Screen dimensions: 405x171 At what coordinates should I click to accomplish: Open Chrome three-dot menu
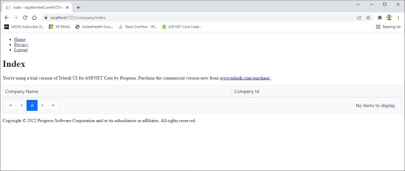[399, 18]
